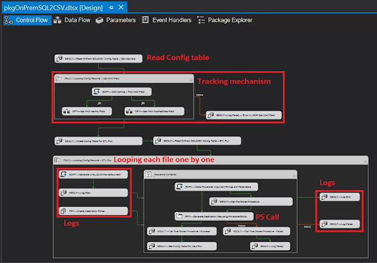Select the Generate uVar_GUIDInternalSourceID script task icon
This screenshot has width=377, height=263.
pos(63,174)
